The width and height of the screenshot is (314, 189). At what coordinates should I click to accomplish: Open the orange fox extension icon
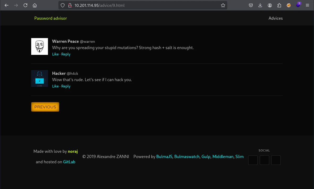[289, 6]
